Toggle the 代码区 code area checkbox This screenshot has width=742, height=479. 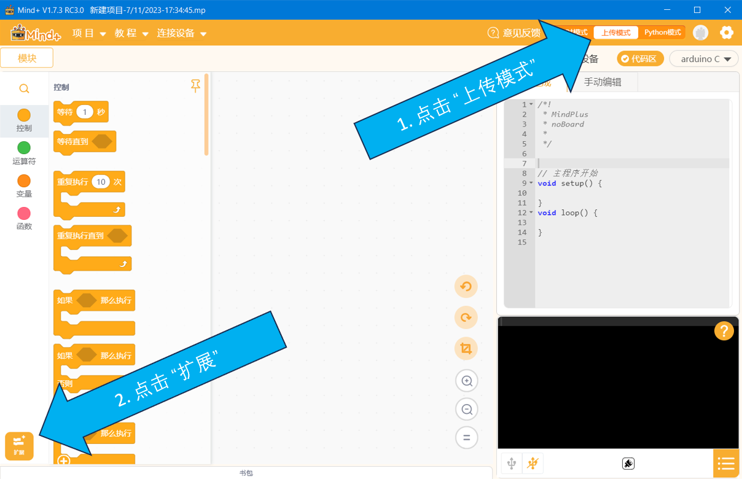pos(640,59)
